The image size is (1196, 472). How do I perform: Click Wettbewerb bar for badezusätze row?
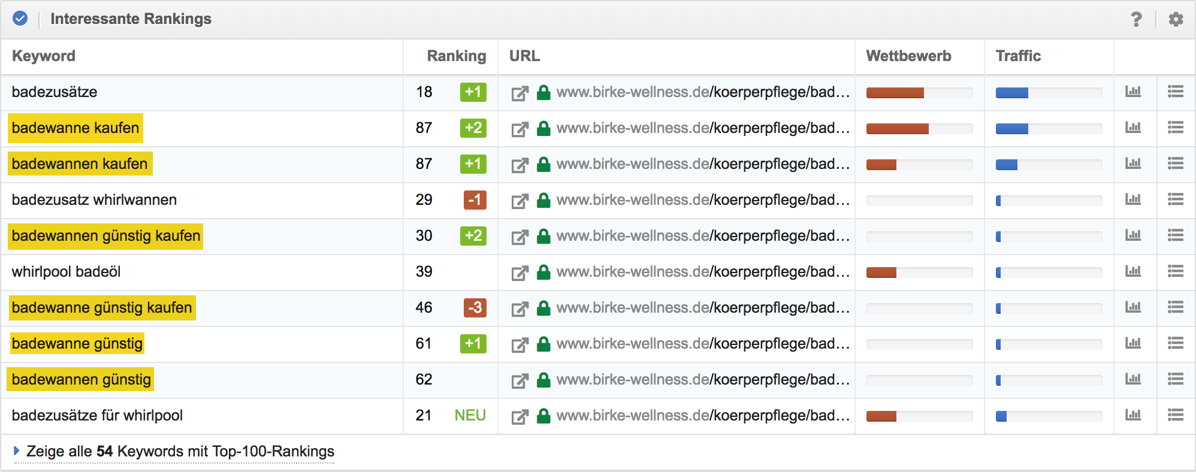(919, 93)
